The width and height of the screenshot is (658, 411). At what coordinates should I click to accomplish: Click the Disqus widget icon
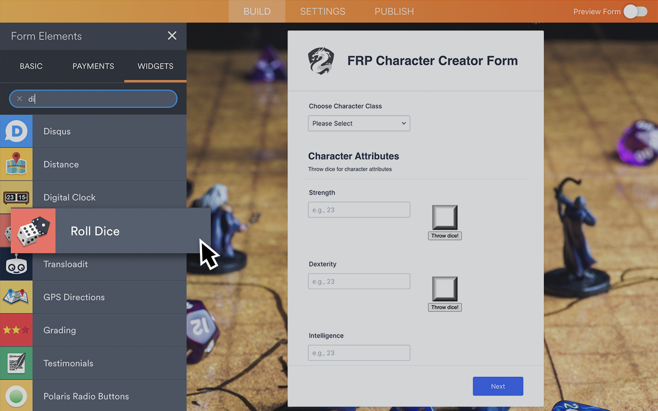(16, 132)
